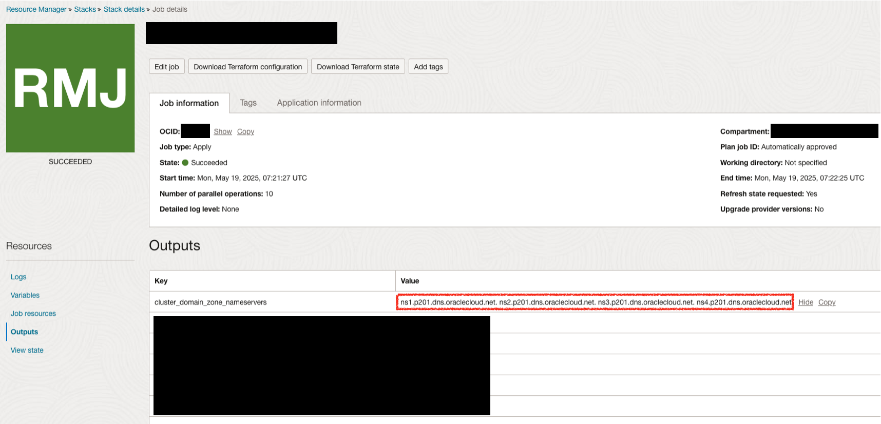Show the hidden OCID value

tap(223, 131)
